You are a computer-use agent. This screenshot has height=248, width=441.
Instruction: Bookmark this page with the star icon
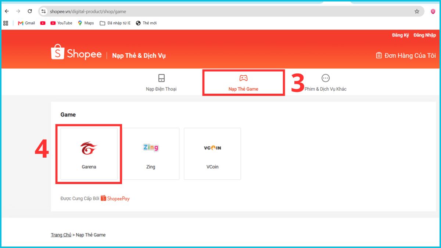tap(417, 11)
